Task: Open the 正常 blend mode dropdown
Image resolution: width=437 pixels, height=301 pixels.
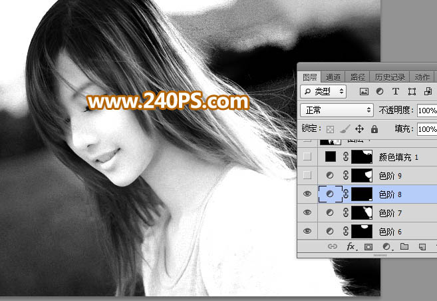Action: [x=337, y=110]
